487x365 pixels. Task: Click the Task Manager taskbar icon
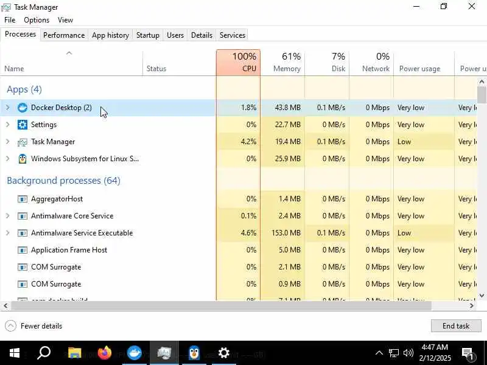[164, 353]
